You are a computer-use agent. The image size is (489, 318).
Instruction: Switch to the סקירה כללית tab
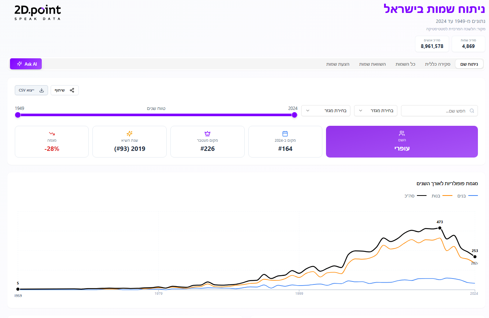point(438,64)
